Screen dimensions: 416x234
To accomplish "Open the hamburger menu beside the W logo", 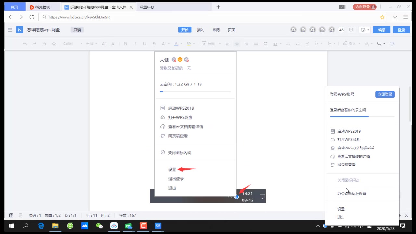I will click(10, 30).
